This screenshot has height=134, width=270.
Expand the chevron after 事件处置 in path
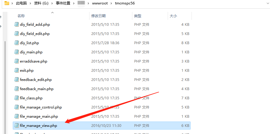pyautogui.click(x=73, y=3)
